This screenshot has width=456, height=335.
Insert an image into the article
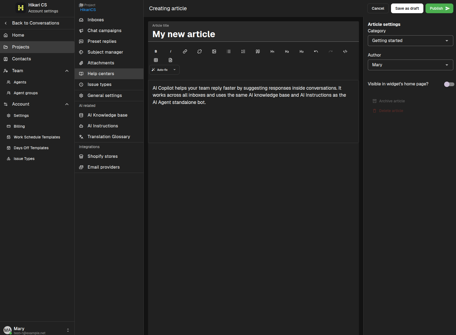214,51
